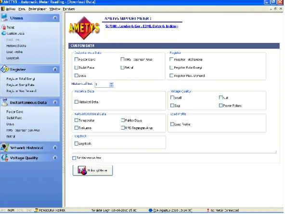Viewport: 285px width, 214px height.
Task: Open the supported meters link
Action: point(142,26)
